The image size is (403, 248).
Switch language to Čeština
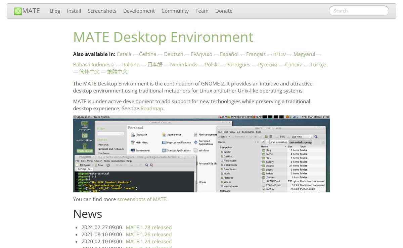[x=147, y=54]
